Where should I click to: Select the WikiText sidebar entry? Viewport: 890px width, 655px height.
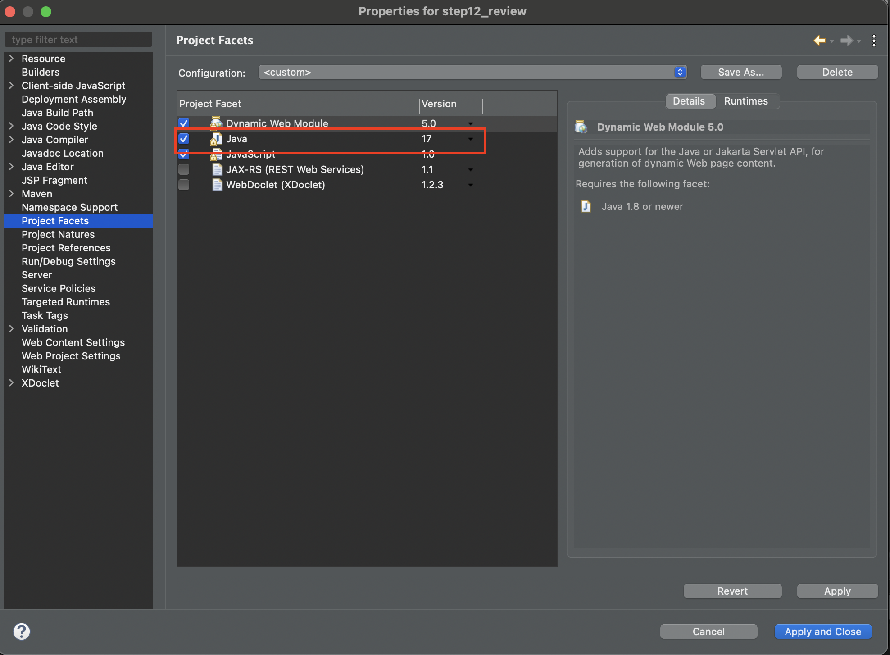[x=41, y=369]
